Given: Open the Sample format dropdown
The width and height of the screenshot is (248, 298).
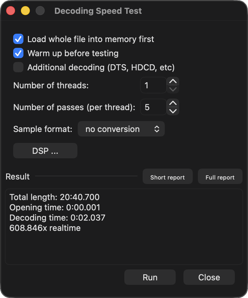Looking at the screenshot, I should click(x=121, y=129).
